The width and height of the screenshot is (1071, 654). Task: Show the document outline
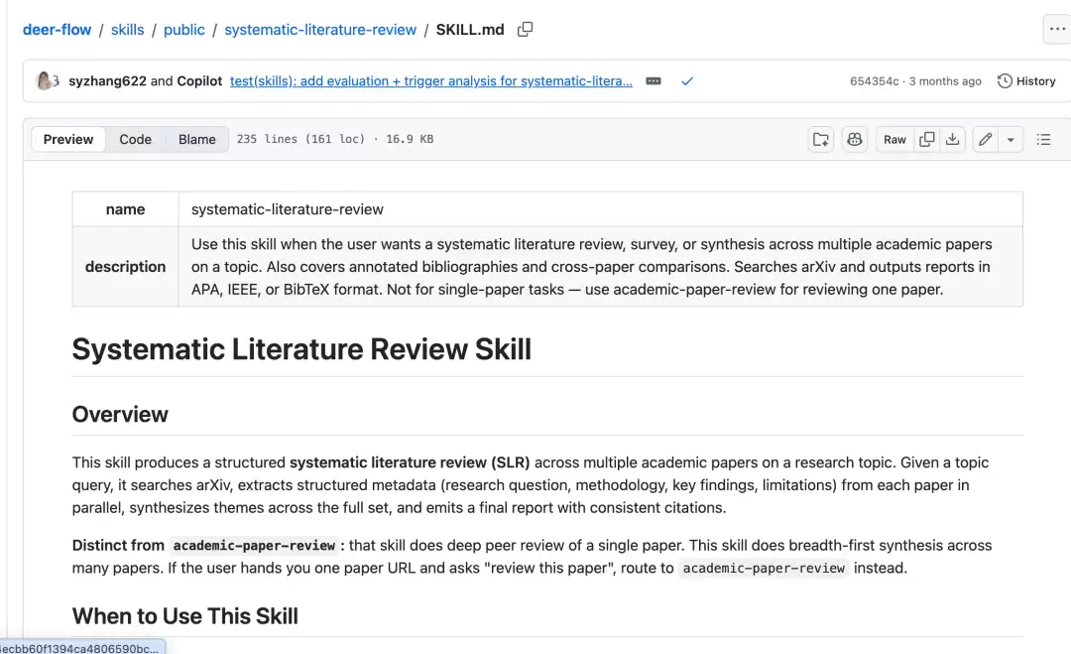click(x=1043, y=139)
